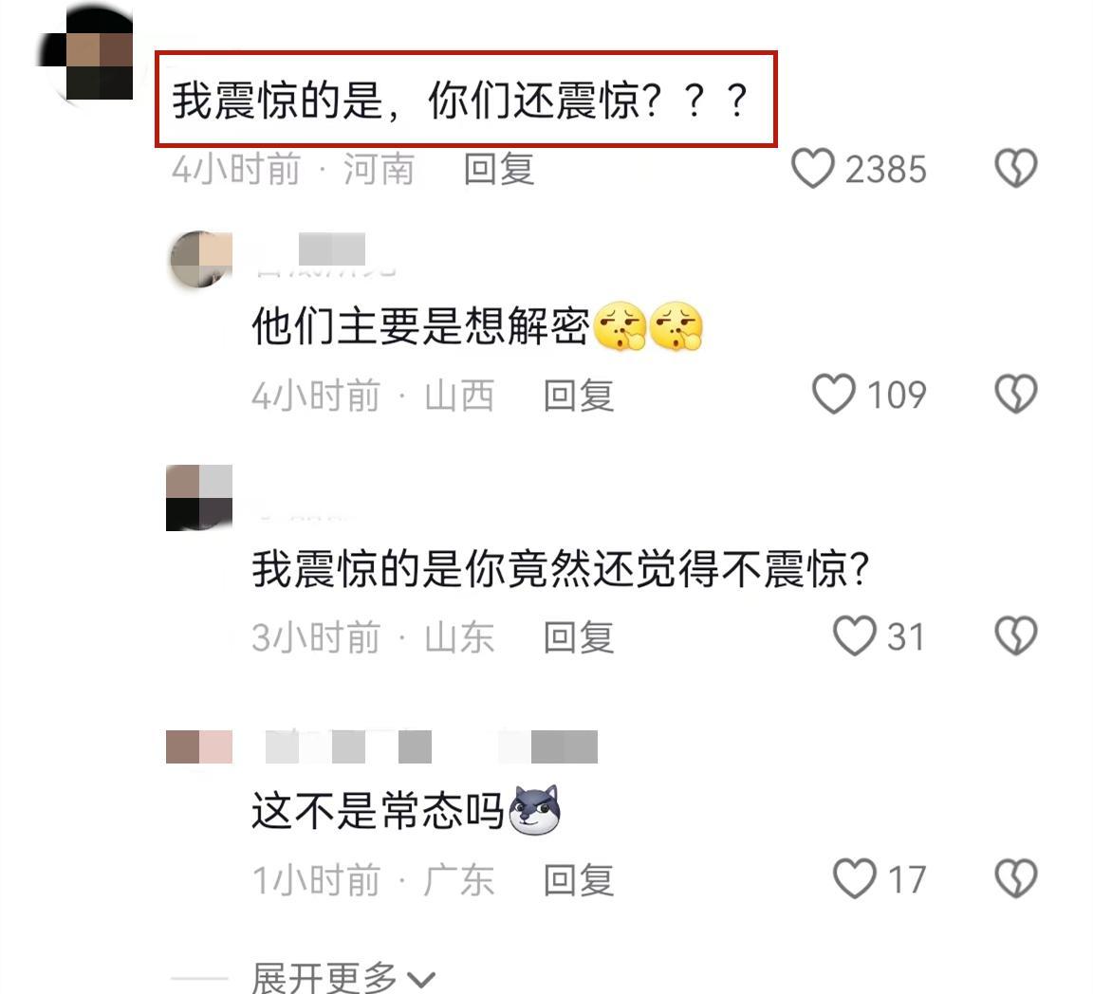1093x994 pixels.
Task: Click 回复 under the 山西 comment
Action: click(579, 396)
